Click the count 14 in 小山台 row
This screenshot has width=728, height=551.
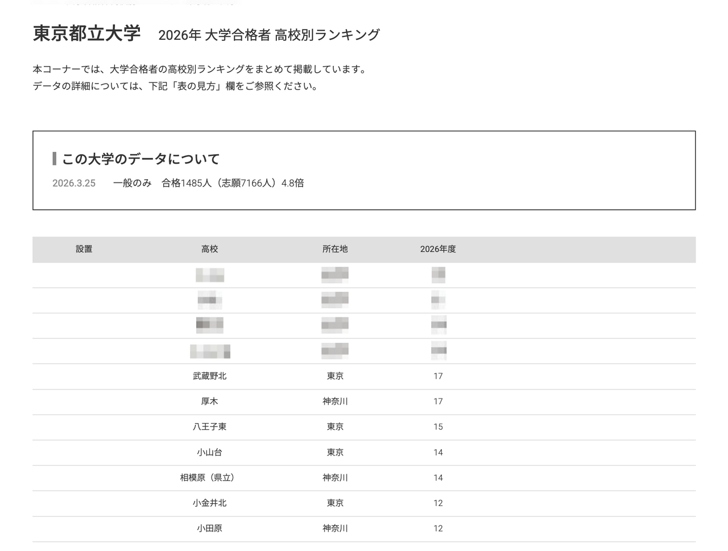438,453
